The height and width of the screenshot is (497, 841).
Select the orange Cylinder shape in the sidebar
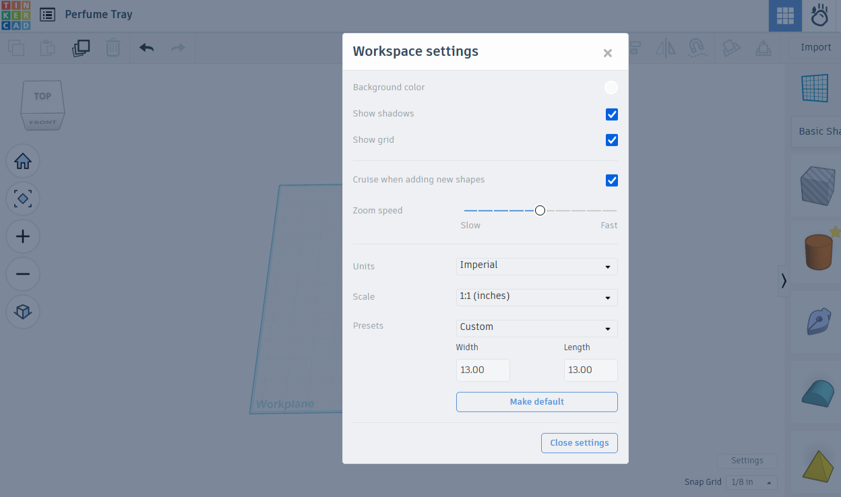tap(817, 250)
